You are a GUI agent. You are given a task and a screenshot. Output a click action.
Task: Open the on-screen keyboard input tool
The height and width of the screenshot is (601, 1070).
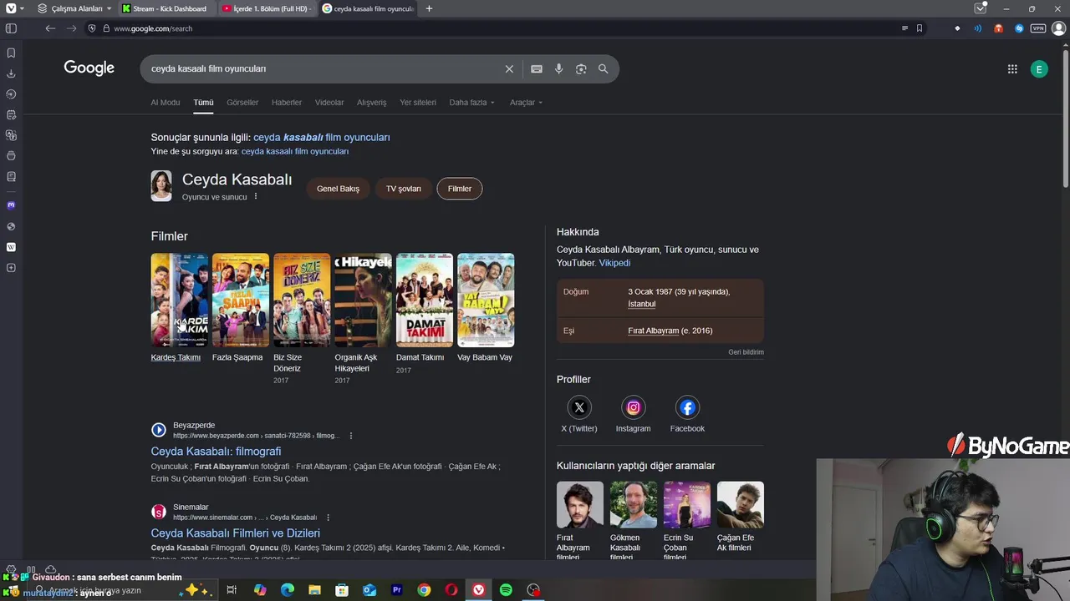[x=537, y=69]
